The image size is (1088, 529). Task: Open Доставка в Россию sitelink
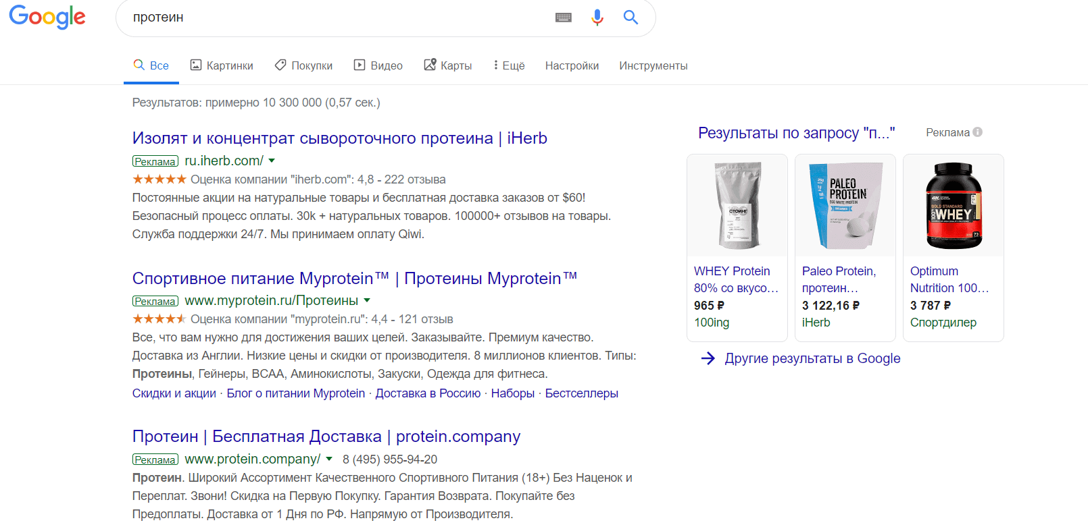tap(428, 393)
